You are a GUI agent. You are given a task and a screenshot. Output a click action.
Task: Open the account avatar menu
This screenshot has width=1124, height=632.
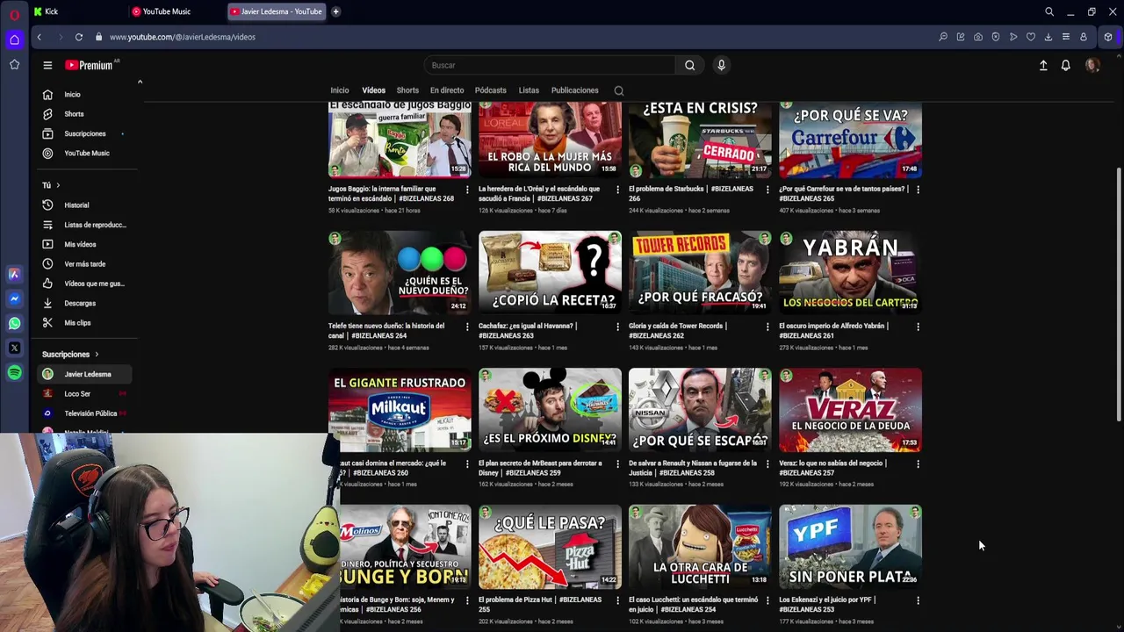(1092, 65)
